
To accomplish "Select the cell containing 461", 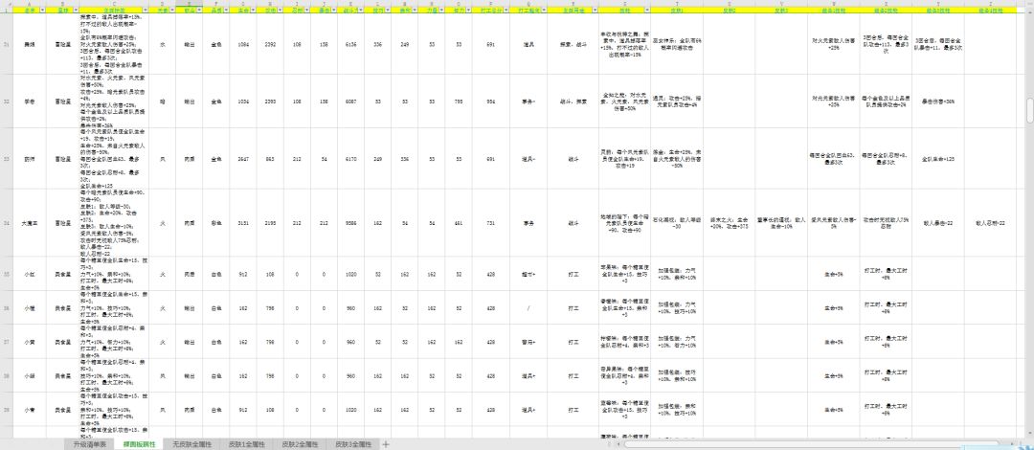I will [459, 222].
